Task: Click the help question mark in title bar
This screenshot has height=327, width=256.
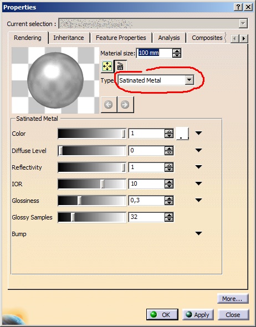Action: tap(238, 7)
